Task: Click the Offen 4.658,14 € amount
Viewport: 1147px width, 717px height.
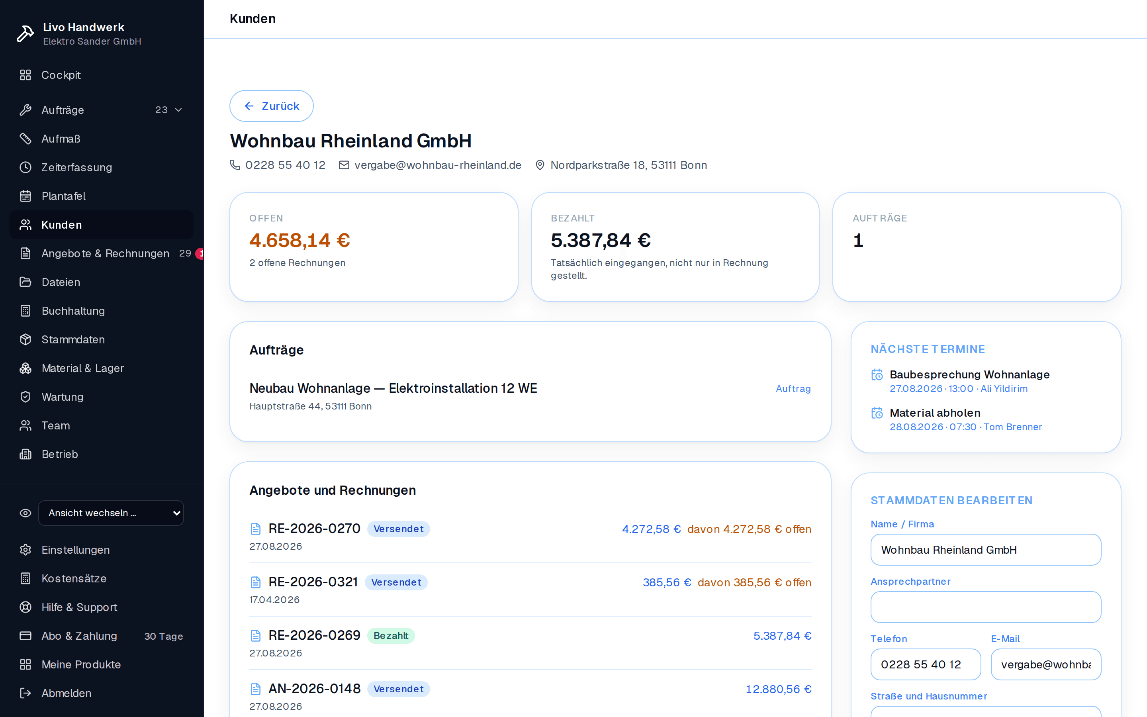Action: (299, 241)
